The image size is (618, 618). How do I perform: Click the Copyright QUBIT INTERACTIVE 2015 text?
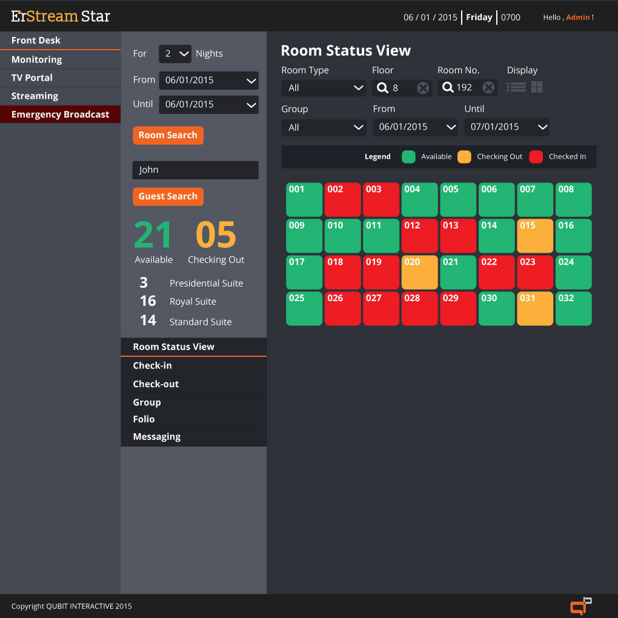(x=71, y=606)
